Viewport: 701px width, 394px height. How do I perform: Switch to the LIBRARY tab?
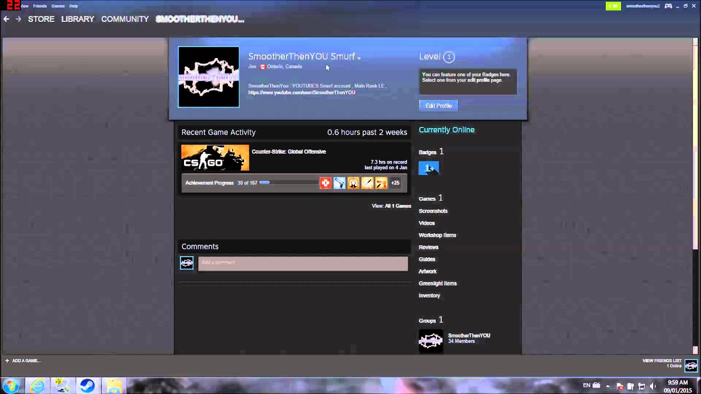pos(78,19)
